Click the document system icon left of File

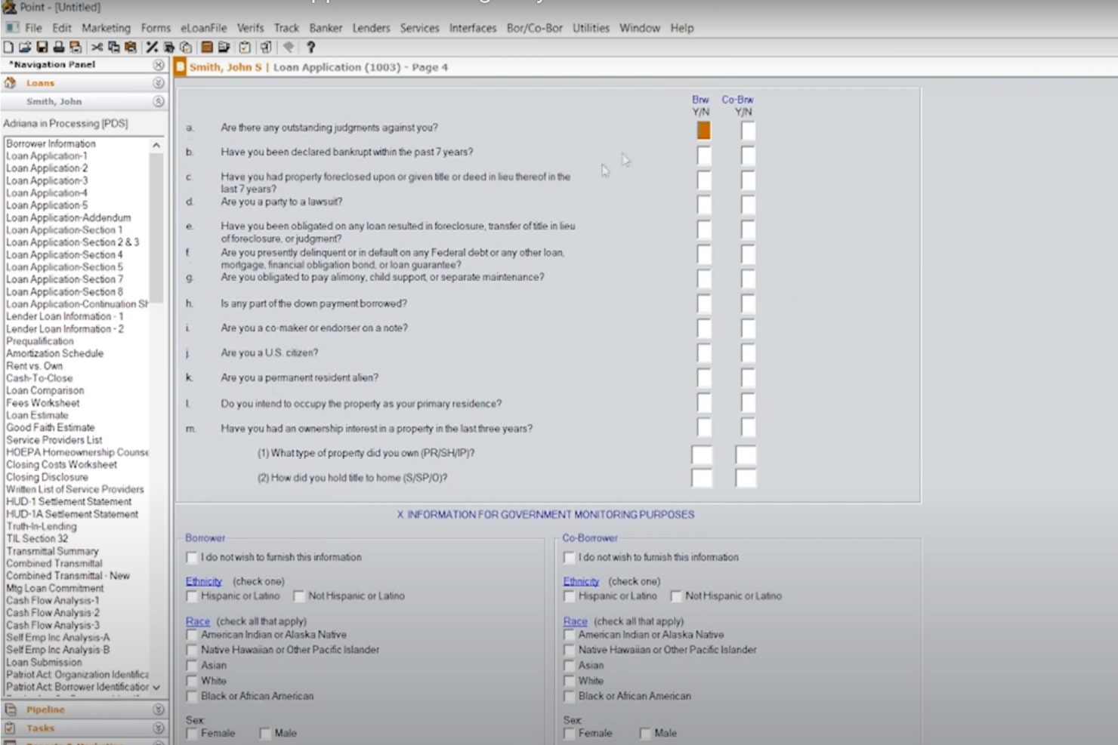(x=11, y=28)
